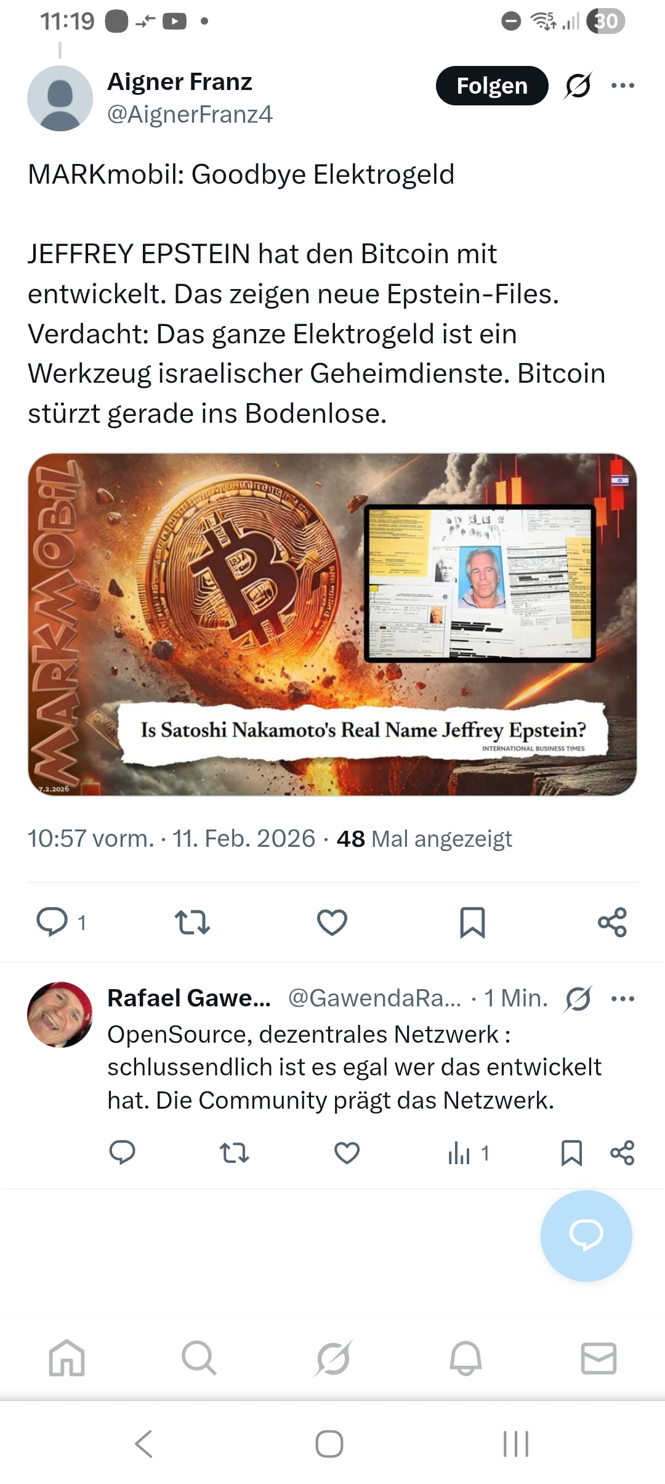Repost the main post via retweet icon
The width and height of the screenshot is (665, 1484).
193,922
